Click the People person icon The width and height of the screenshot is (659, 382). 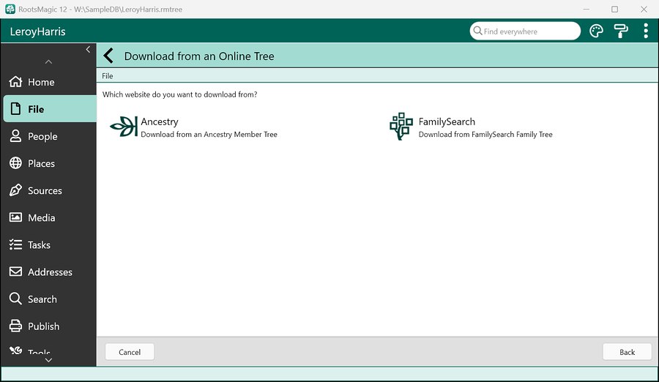(15, 135)
